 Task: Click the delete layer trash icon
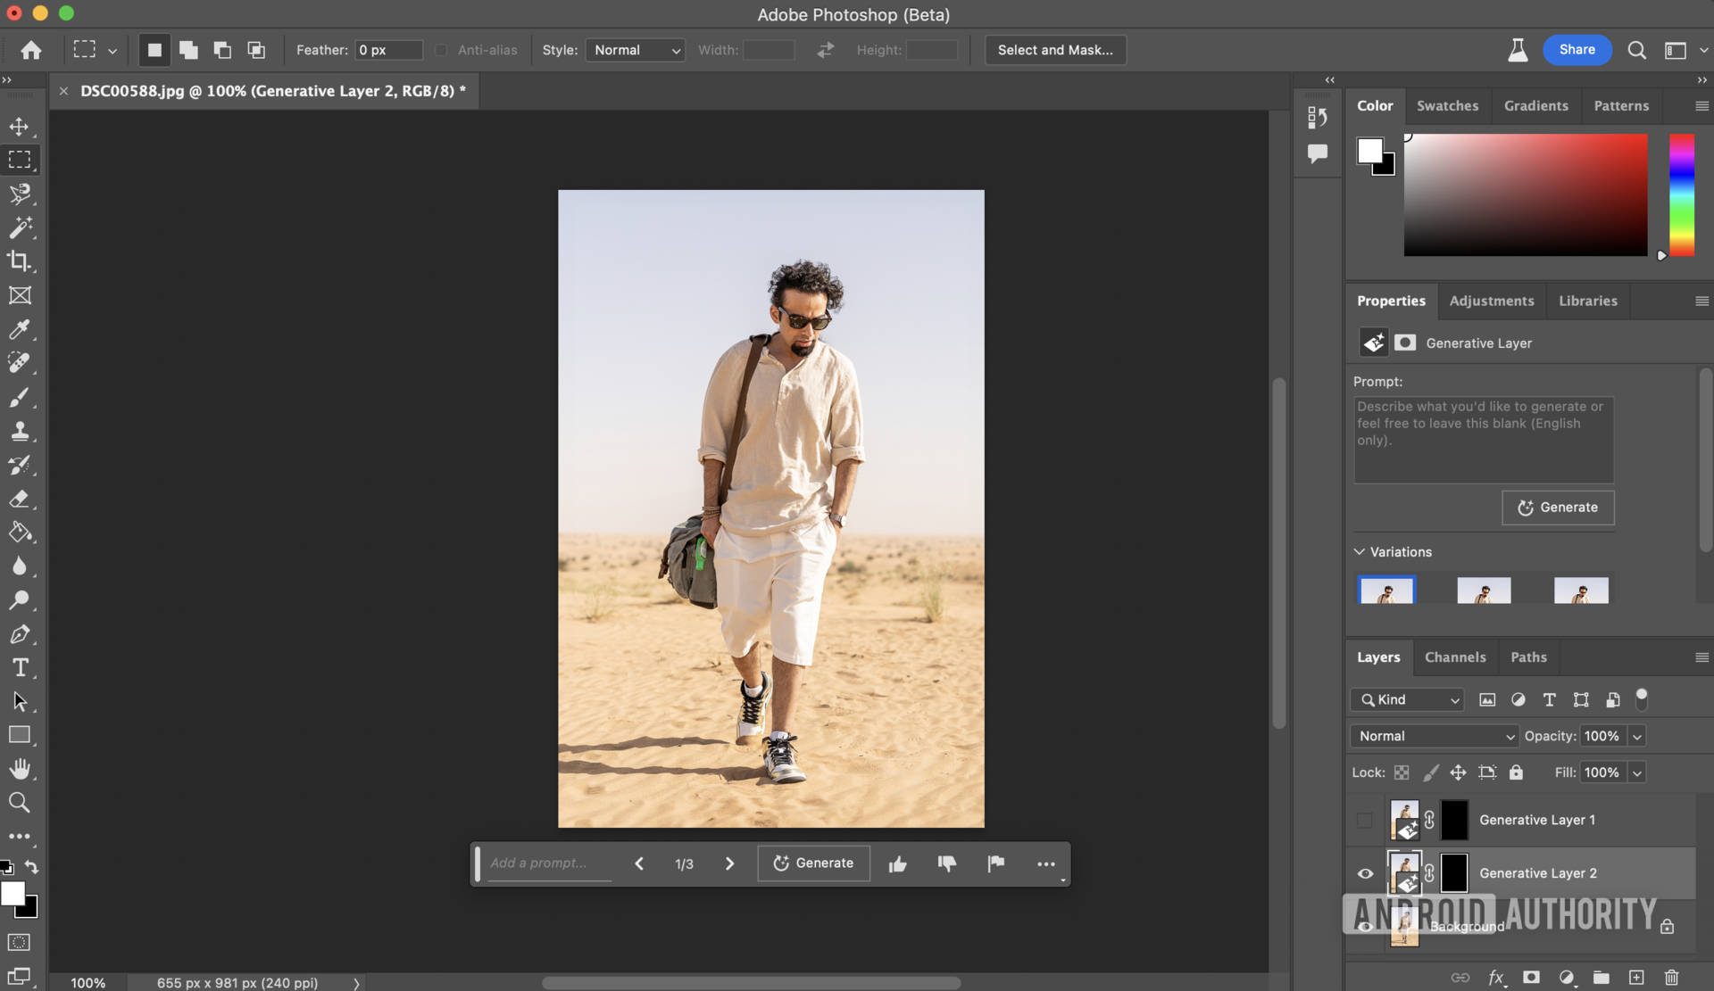pyautogui.click(x=1671, y=977)
